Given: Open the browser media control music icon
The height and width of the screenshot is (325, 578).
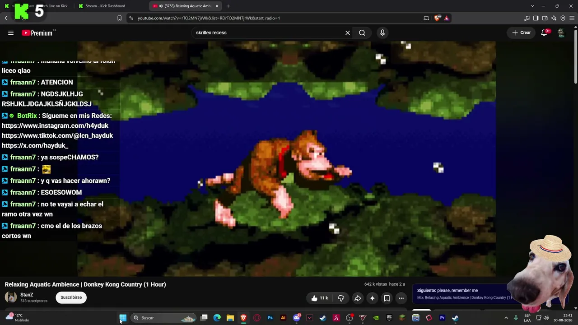Looking at the screenshot, I should tap(527, 18).
